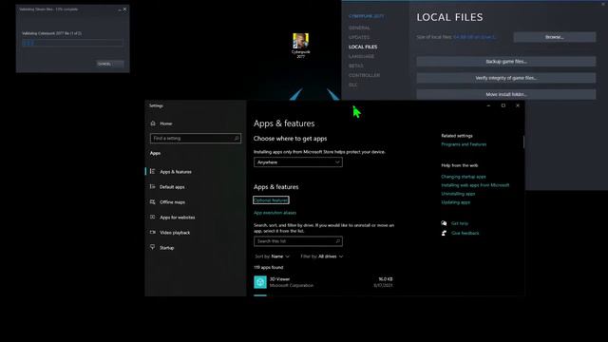608x342 pixels.
Task: Open Installing web apps from Microsoft link
Action: [x=475, y=185]
